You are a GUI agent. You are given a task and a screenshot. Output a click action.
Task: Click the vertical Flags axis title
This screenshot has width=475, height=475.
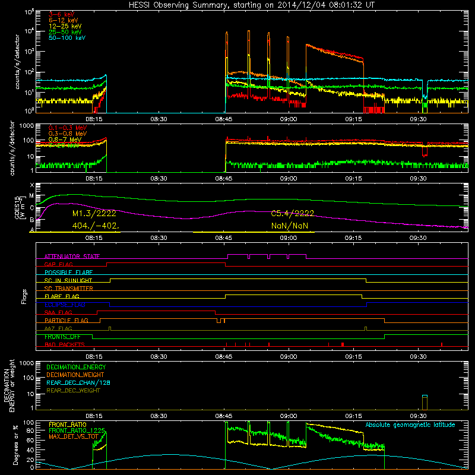(x=24, y=296)
